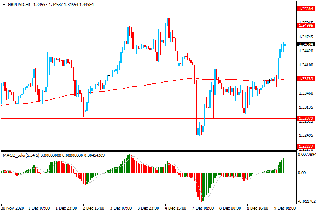This screenshot has width=316, height=213.
Task: Select the 1.32237 support price label
Action: pyautogui.click(x=306, y=146)
